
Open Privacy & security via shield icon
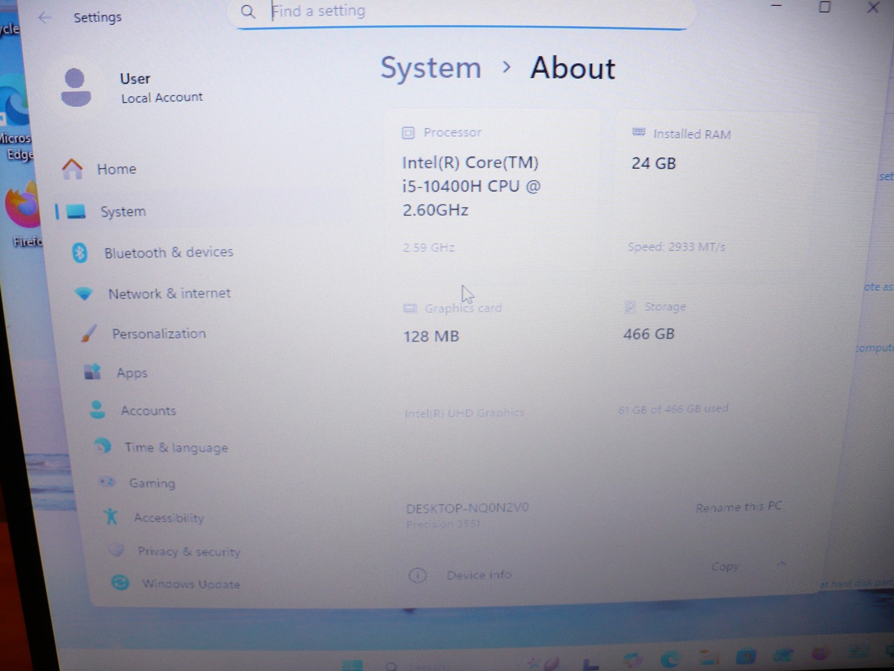116,550
